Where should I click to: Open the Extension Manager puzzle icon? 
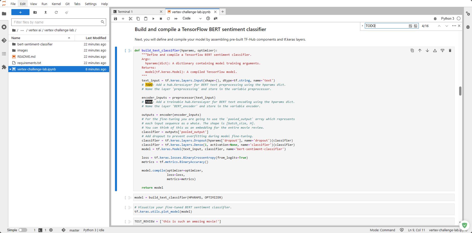(x=4, y=67)
